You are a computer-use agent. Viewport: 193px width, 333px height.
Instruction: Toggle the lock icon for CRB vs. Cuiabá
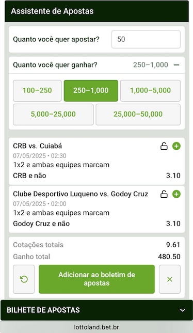pos(164,146)
